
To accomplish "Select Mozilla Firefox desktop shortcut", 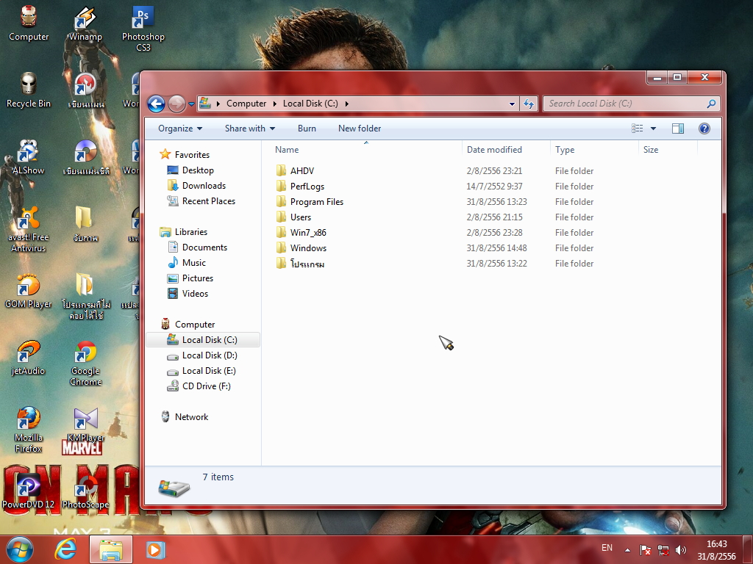I will pos(29,430).
